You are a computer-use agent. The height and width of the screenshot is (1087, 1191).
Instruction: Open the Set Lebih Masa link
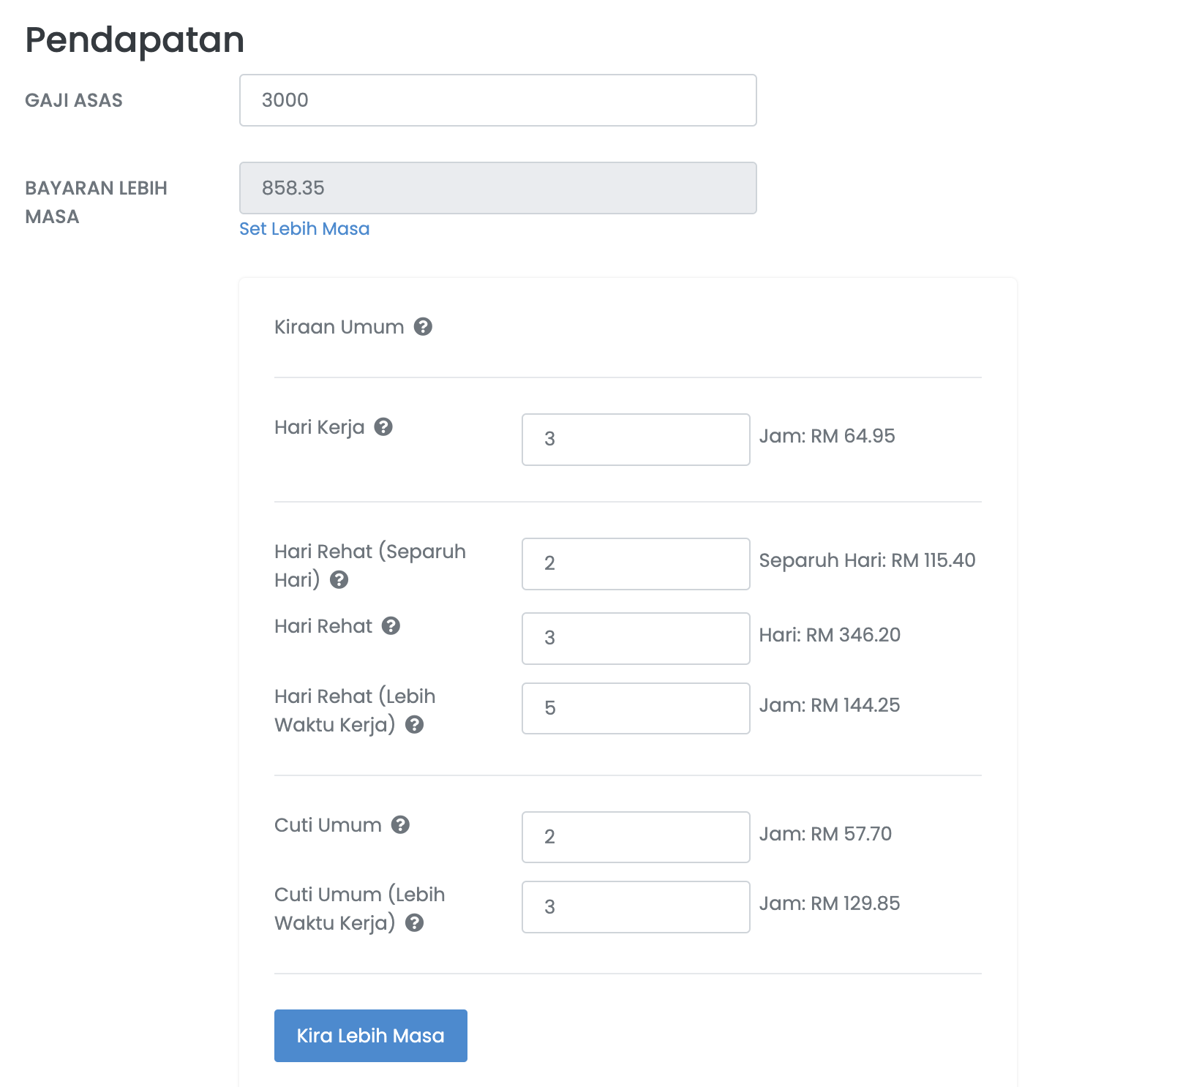click(x=304, y=229)
